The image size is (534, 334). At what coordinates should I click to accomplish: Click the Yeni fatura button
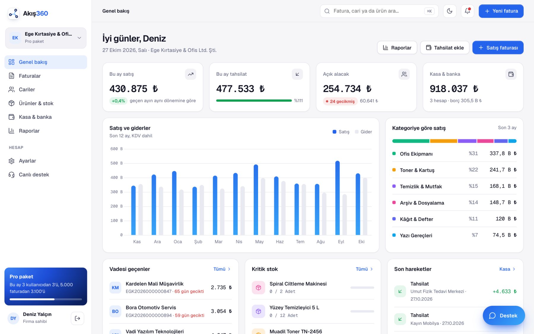[x=501, y=11]
